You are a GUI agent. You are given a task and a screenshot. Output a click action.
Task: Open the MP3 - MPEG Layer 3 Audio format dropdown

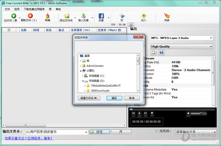tap(211, 38)
